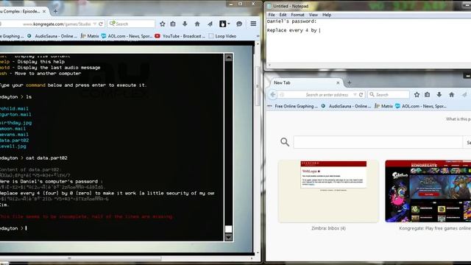Click terminal scrollbar down arrow
471x265 pixels.
229,237
